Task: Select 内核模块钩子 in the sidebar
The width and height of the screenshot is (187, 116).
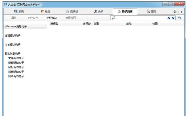Action: [12, 45]
